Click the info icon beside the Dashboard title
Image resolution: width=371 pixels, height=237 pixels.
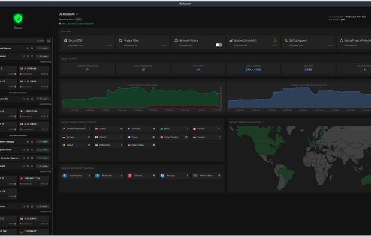coord(77,14)
